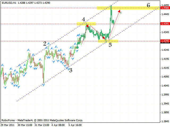Viewport: 170px width, 127px height.
Task: Click the red 1.4391 price level tag
Action: point(164,24)
